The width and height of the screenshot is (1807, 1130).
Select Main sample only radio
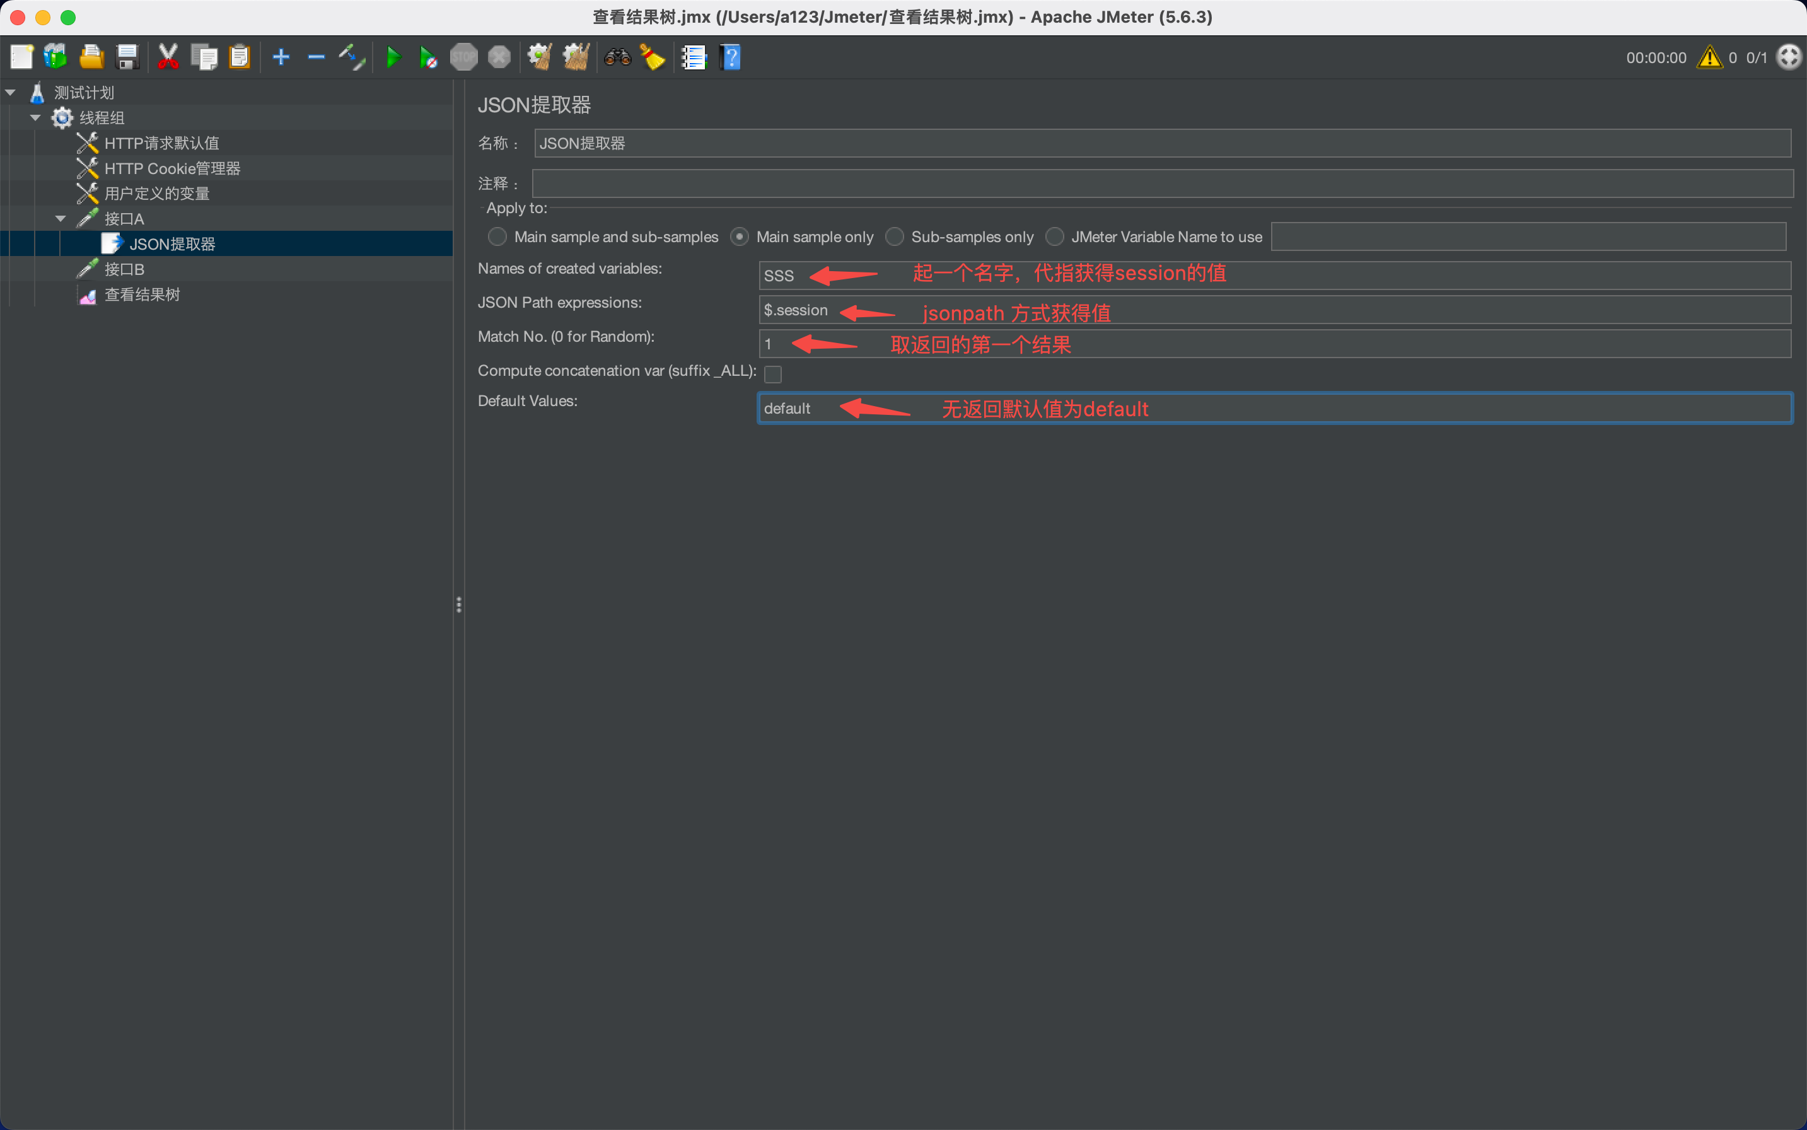[x=739, y=237]
